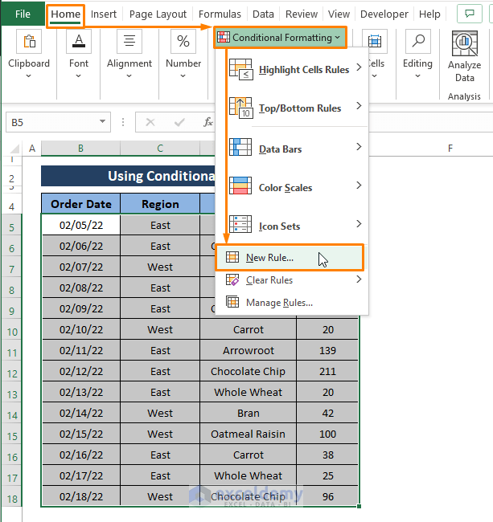Choose Data Bars menu entry
This screenshot has width=493, height=522.
[292, 147]
